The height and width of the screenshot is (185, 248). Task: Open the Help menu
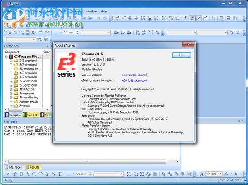pos(104,12)
